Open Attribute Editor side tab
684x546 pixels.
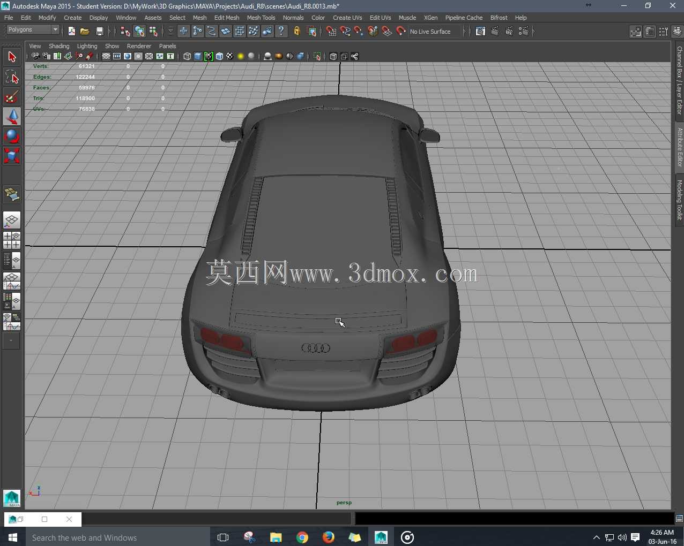click(679, 147)
